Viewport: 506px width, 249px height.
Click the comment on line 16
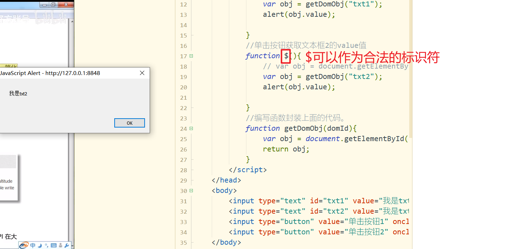coord(306,46)
